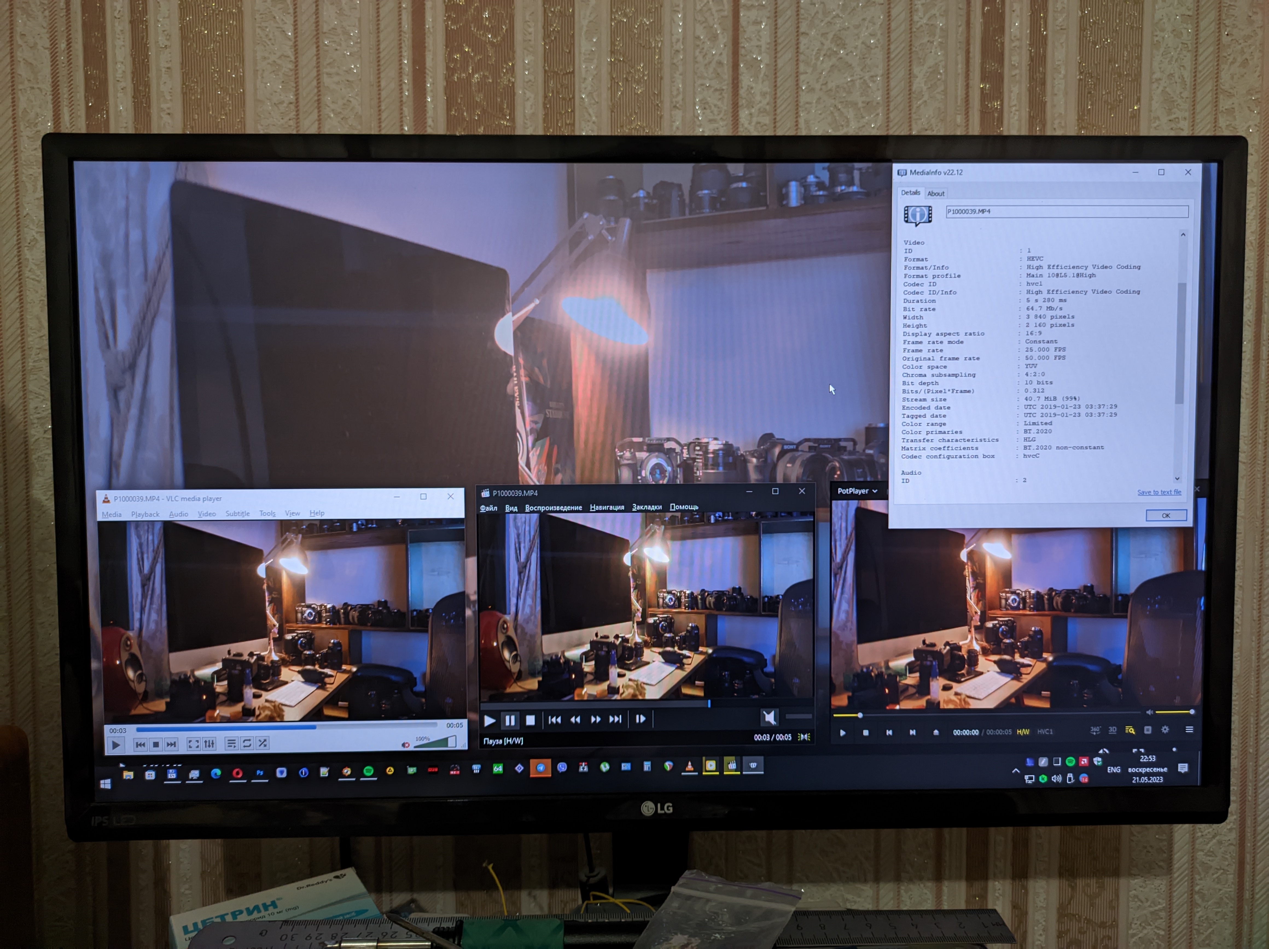1269x949 pixels.
Task: Open VLC extended settings equalizer icon
Action: coord(209,744)
